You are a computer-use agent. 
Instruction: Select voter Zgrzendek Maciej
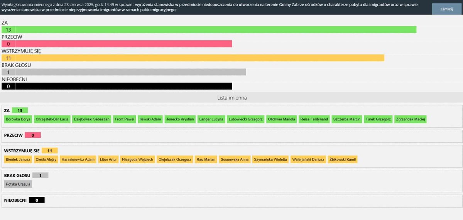pyautogui.click(x=411, y=119)
